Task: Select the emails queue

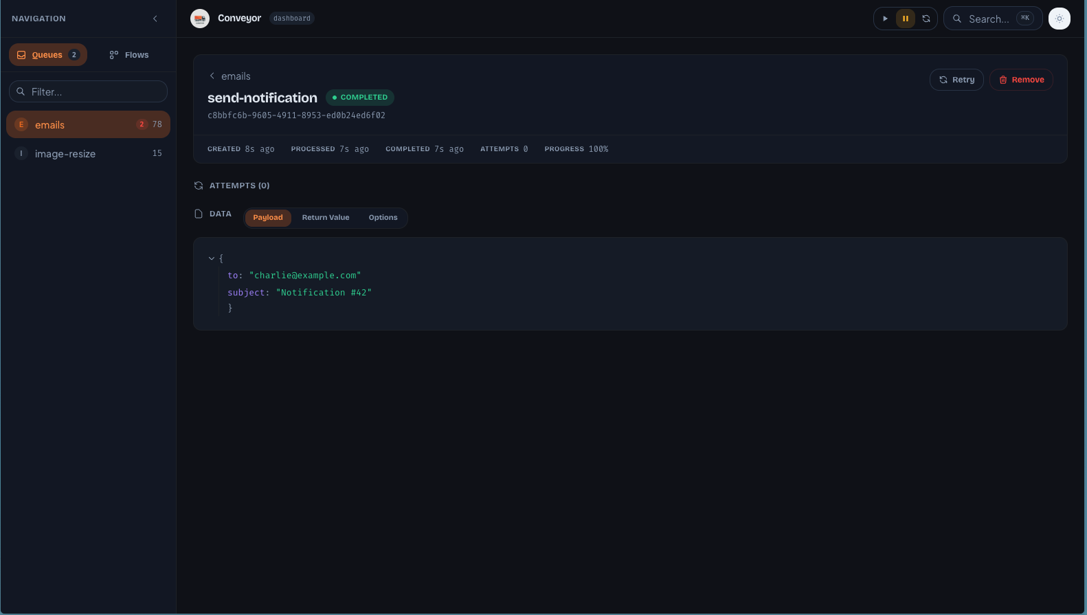Action: tap(88, 124)
